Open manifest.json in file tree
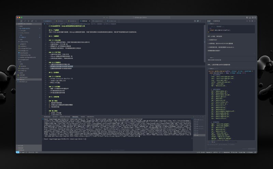Image resolution: width=273 pixels, height=169 pixels. [29, 77]
